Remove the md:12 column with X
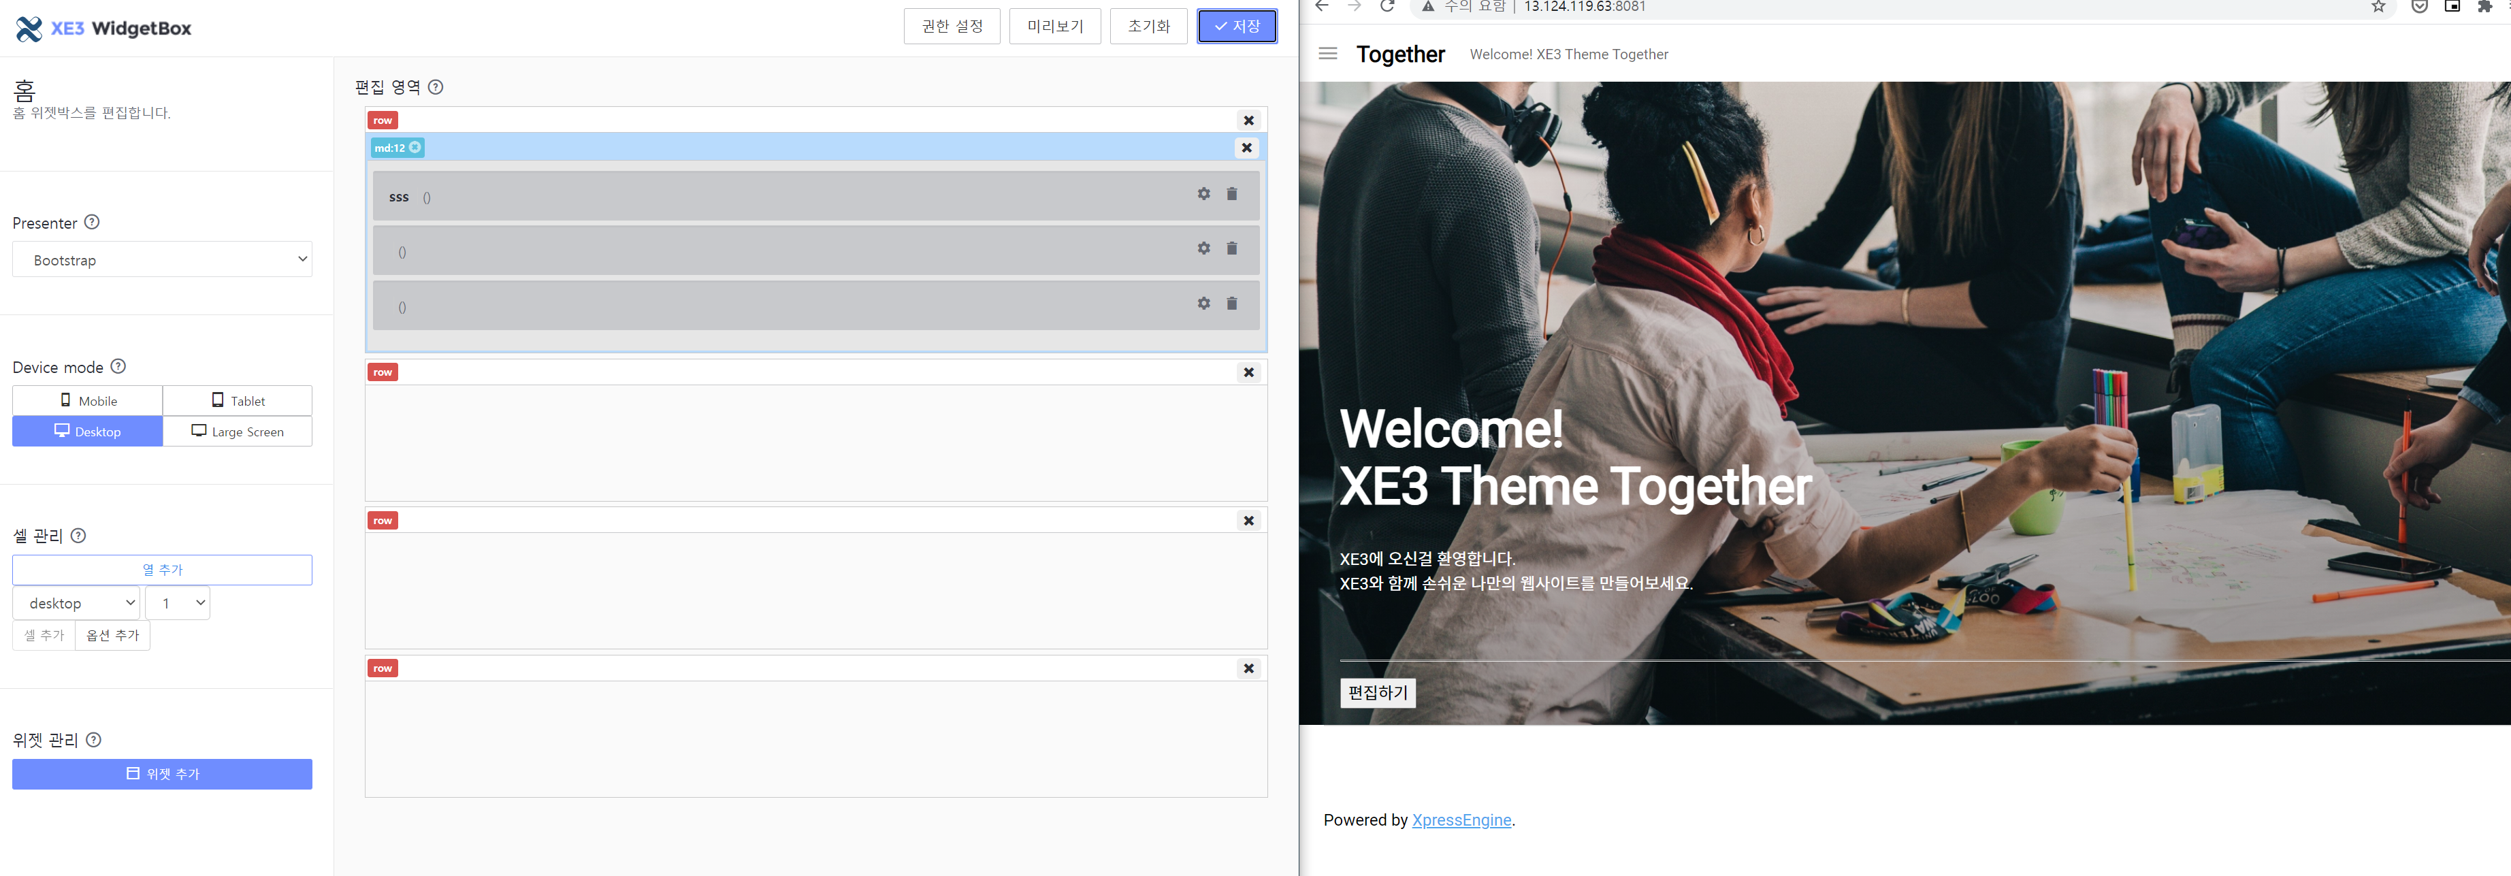The height and width of the screenshot is (876, 2511). 1247,148
